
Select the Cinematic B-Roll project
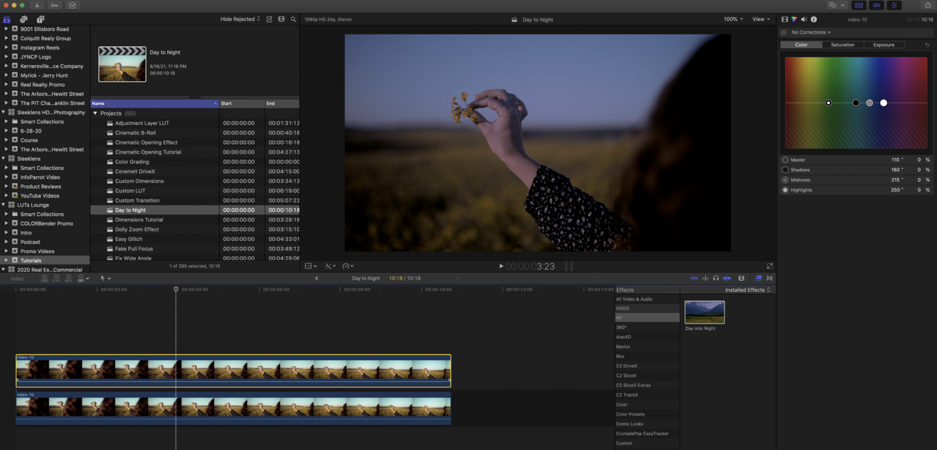(x=135, y=133)
